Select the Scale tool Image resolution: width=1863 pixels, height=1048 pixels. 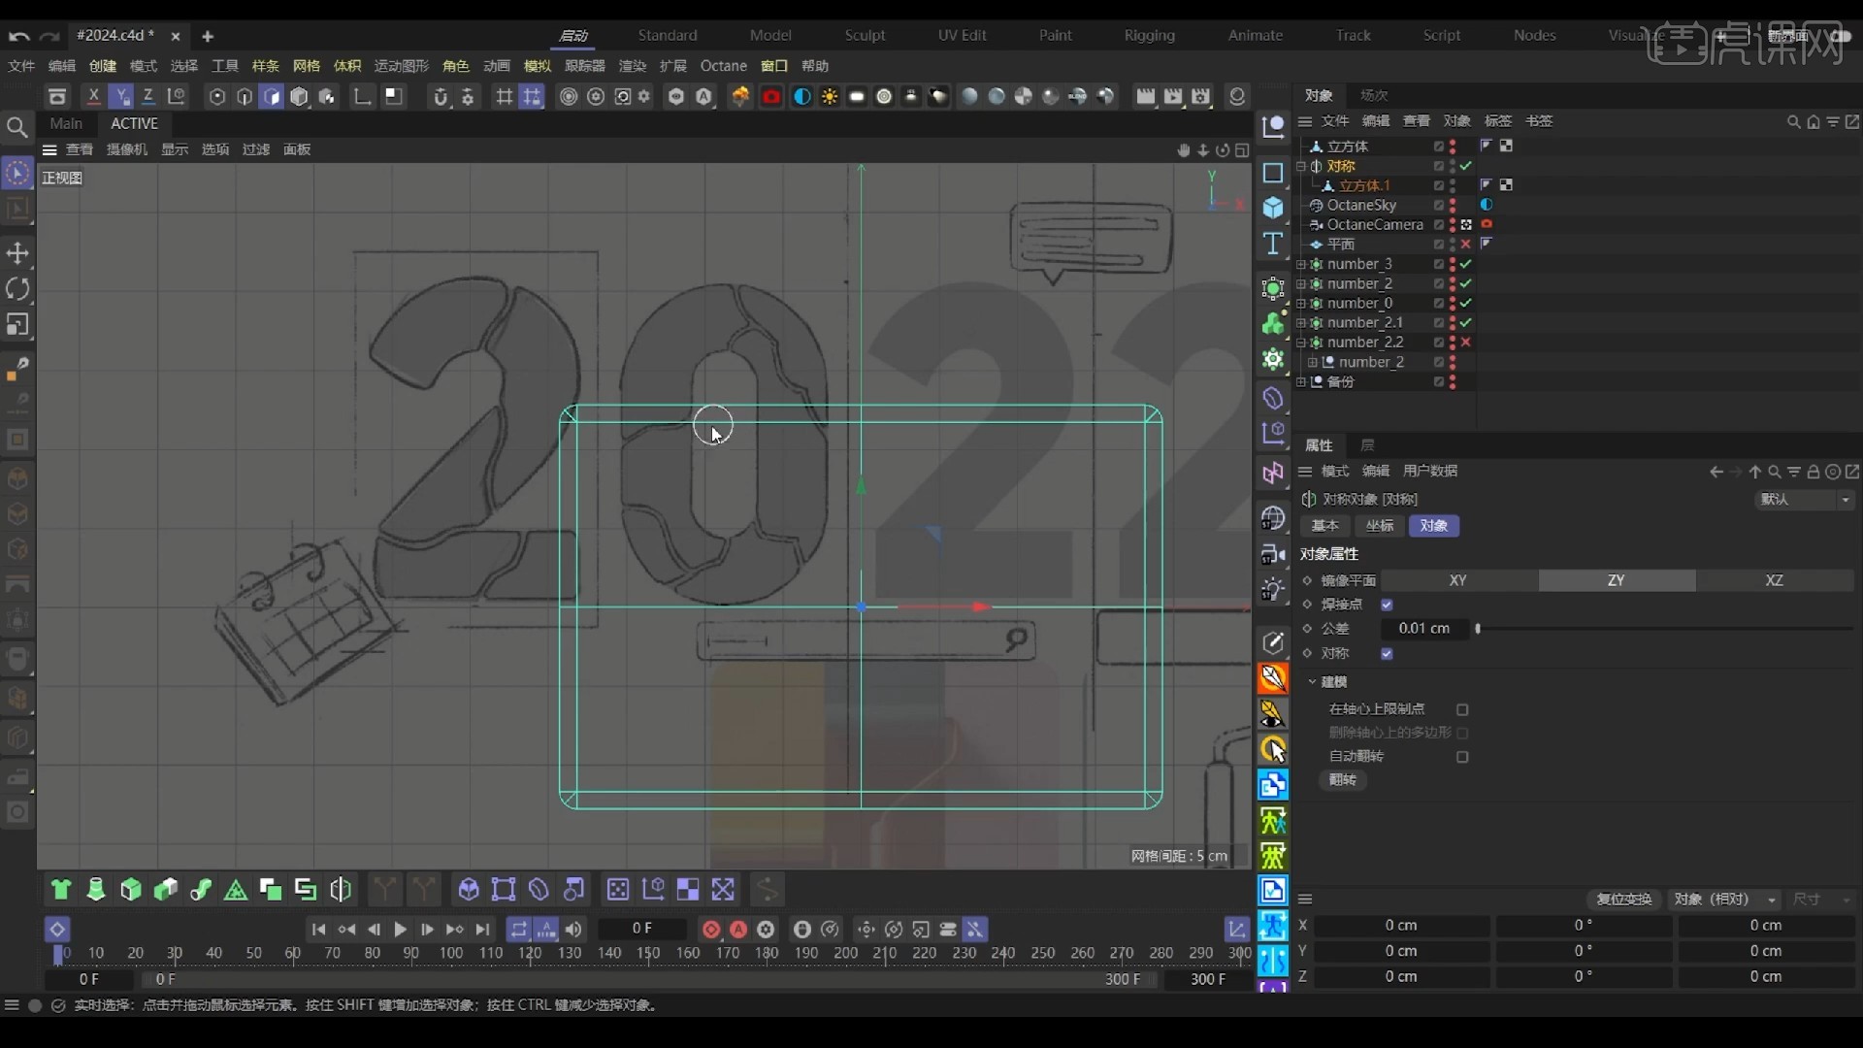(x=17, y=325)
